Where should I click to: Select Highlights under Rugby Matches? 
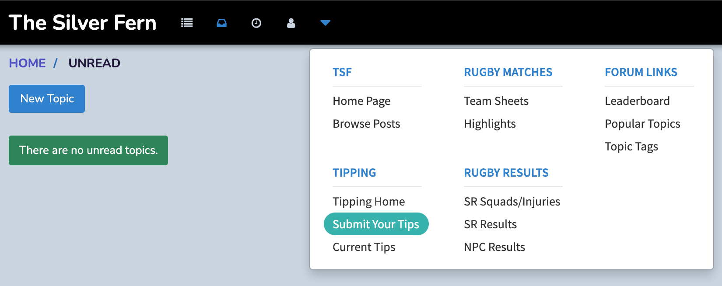pos(490,124)
